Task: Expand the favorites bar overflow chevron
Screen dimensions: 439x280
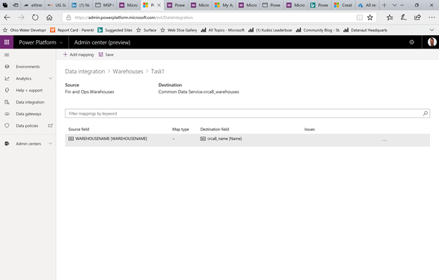Action: pyautogui.click(x=432, y=30)
